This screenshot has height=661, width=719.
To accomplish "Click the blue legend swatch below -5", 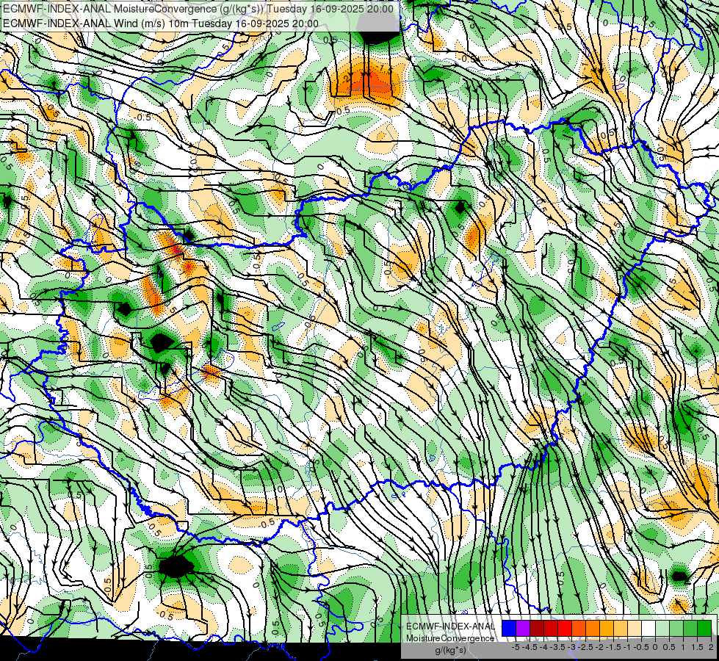I will coord(509,629).
